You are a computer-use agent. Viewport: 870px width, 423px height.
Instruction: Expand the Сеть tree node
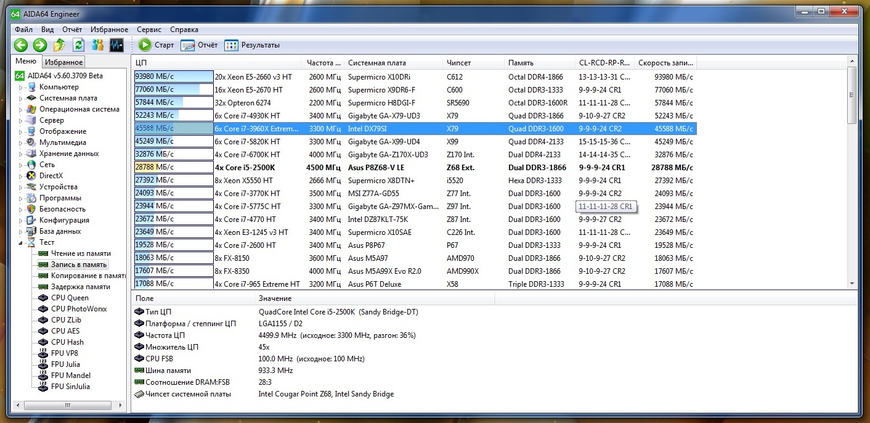[x=20, y=165]
